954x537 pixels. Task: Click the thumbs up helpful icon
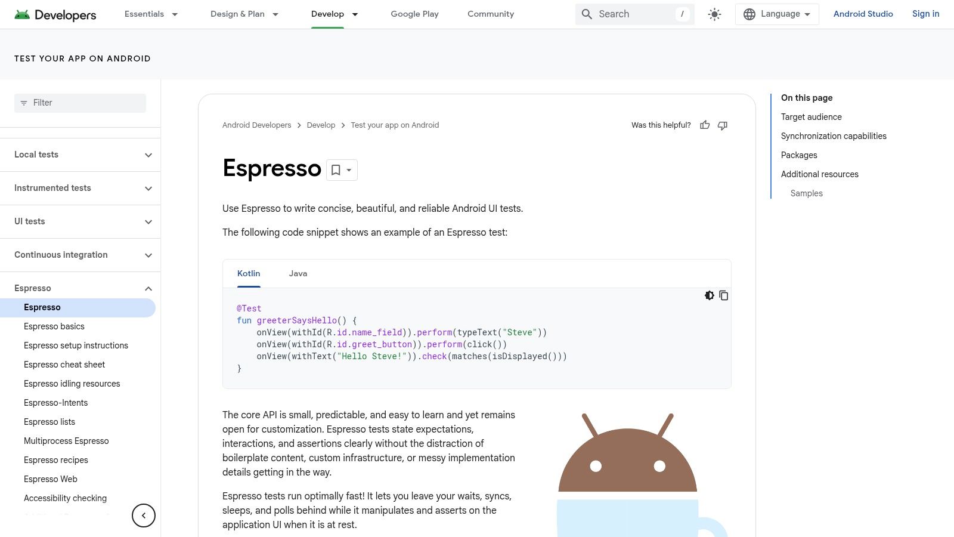[705, 125]
